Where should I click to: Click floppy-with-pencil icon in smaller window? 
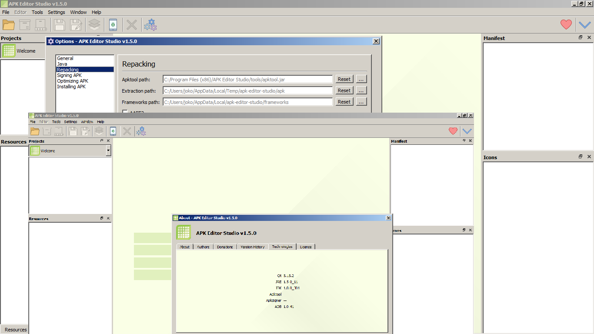coord(86,131)
